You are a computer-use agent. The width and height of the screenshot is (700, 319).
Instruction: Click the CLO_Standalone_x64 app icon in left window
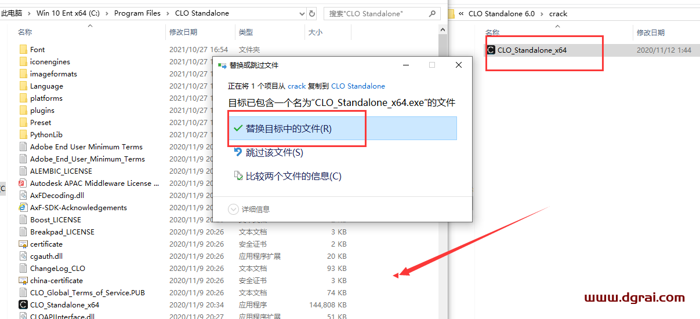pyautogui.click(x=23, y=305)
